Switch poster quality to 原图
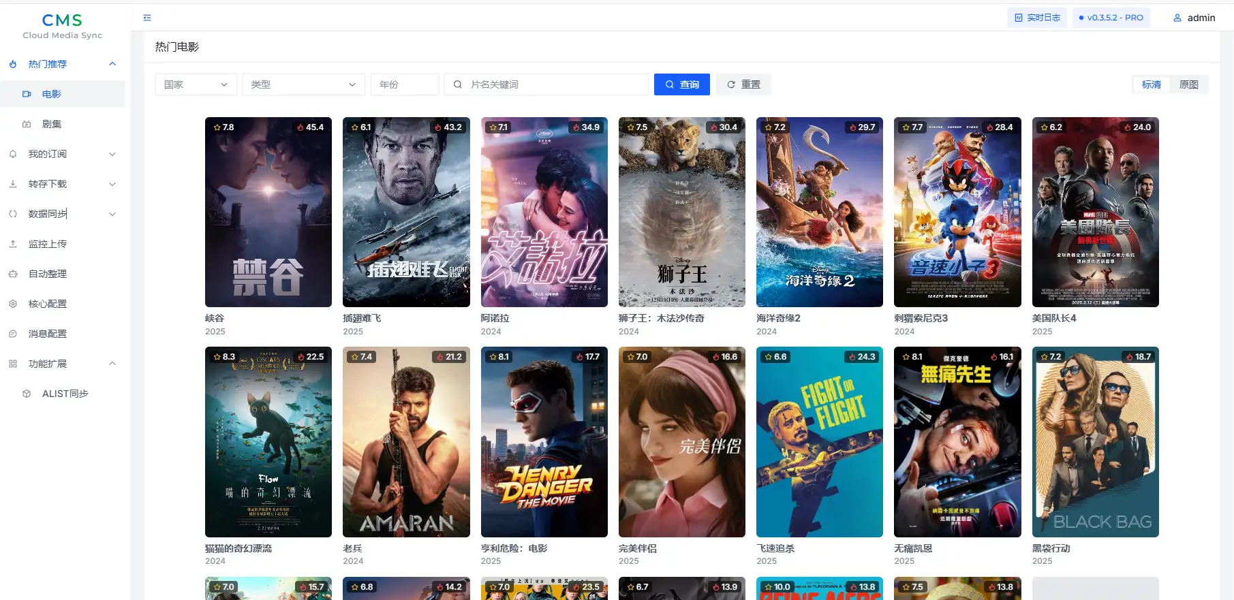Image resolution: width=1234 pixels, height=600 pixels. point(1188,84)
